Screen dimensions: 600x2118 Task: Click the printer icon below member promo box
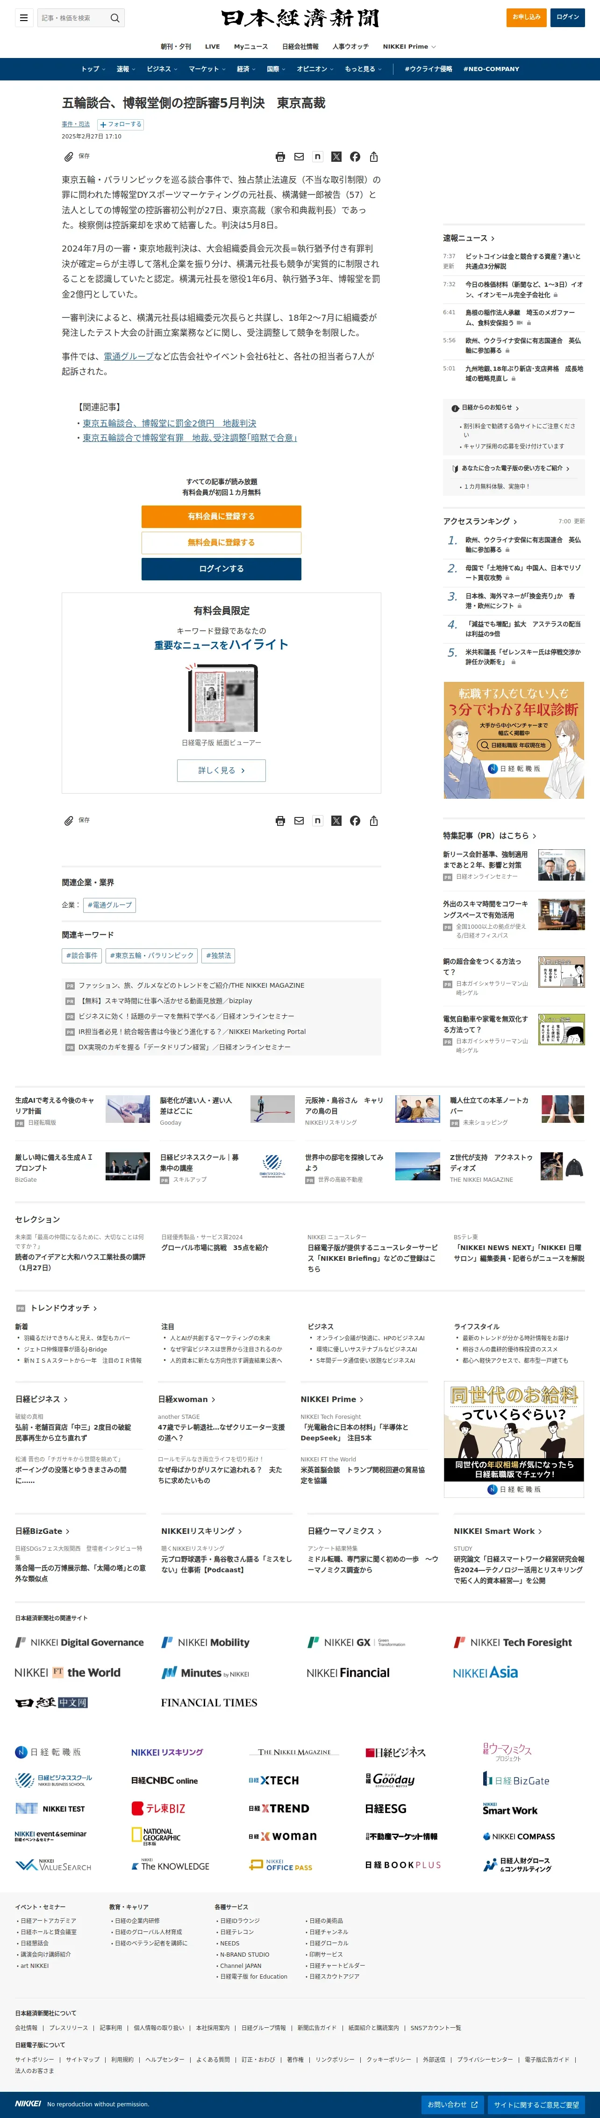click(x=280, y=821)
